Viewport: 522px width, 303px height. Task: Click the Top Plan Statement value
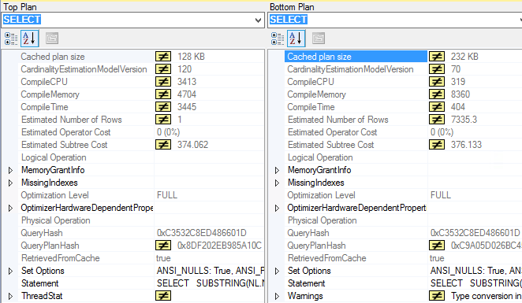pyautogui.click(x=210, y=283)
